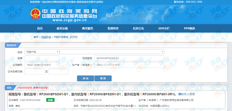Focus the 规格型号 input field
This screenshot has width=232, height=111.
[129, 58]
